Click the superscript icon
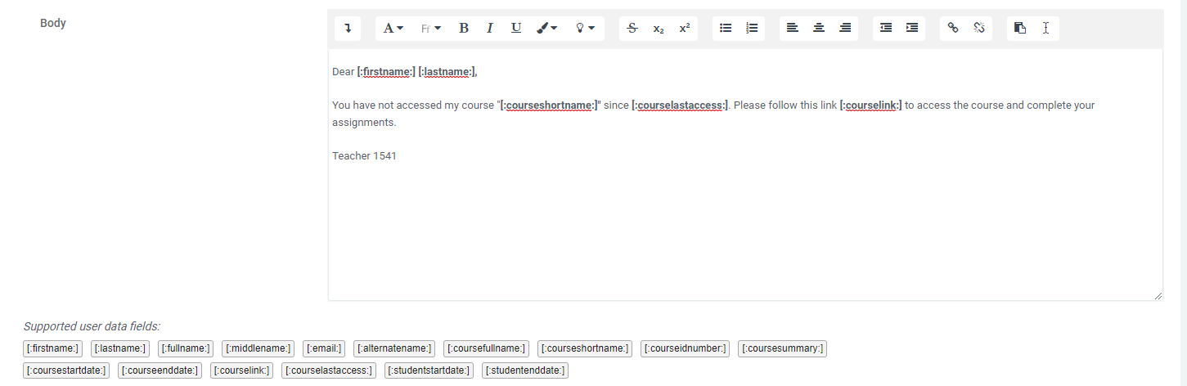Image resolution: width=1187 pixels, height=386 pixels. click(685, 29)
